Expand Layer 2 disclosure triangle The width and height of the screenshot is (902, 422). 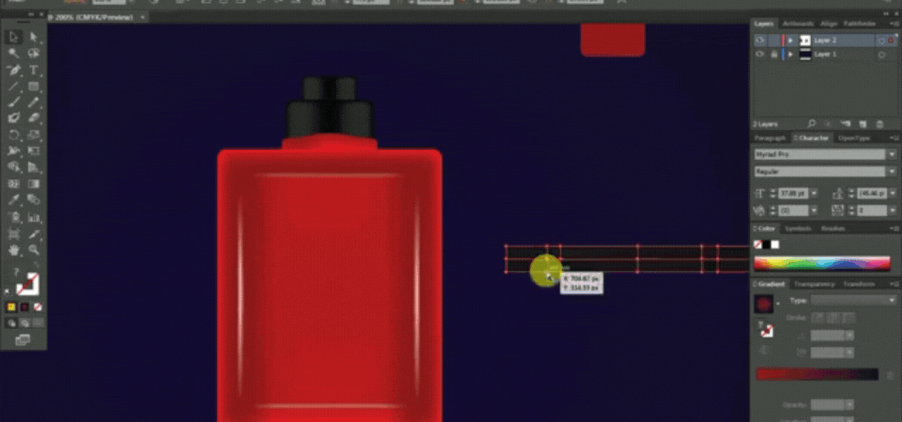pos(790,41)
